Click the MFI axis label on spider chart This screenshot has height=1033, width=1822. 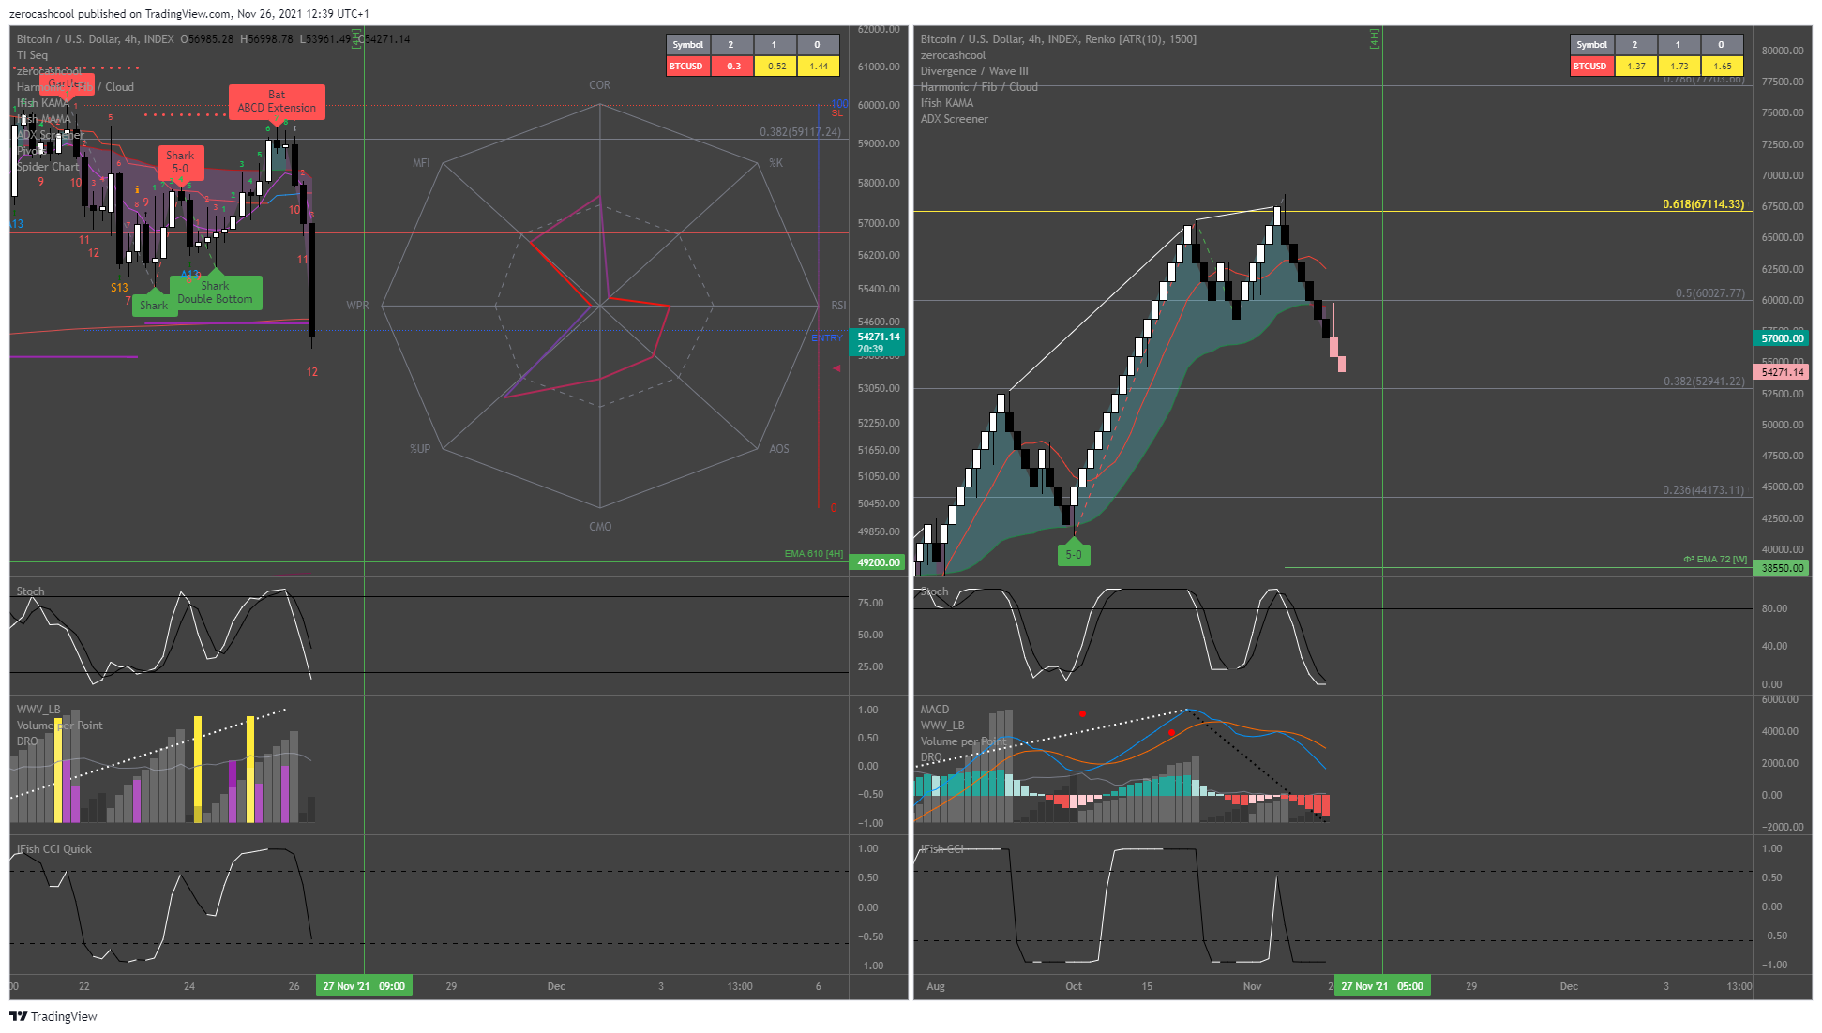421,163
